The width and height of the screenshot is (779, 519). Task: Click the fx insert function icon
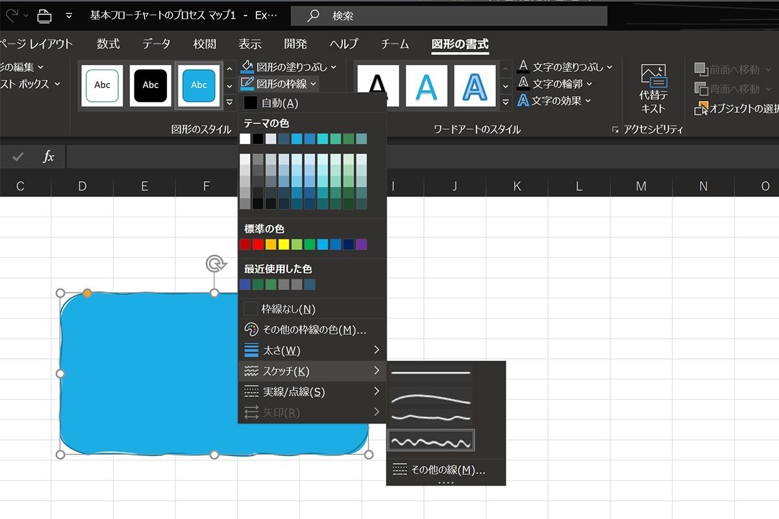pyautogui.click(x=48, y=156)
